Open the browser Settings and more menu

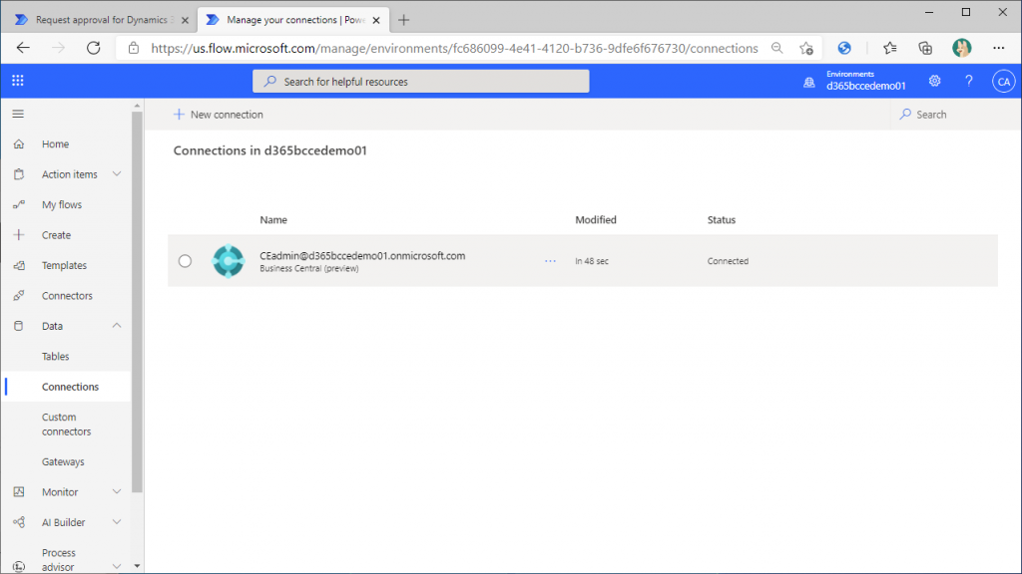998,48
